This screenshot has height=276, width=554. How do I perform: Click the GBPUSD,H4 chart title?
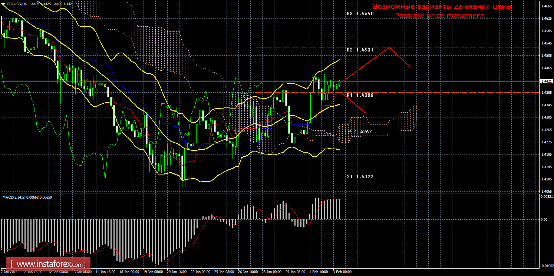point(16,4)
